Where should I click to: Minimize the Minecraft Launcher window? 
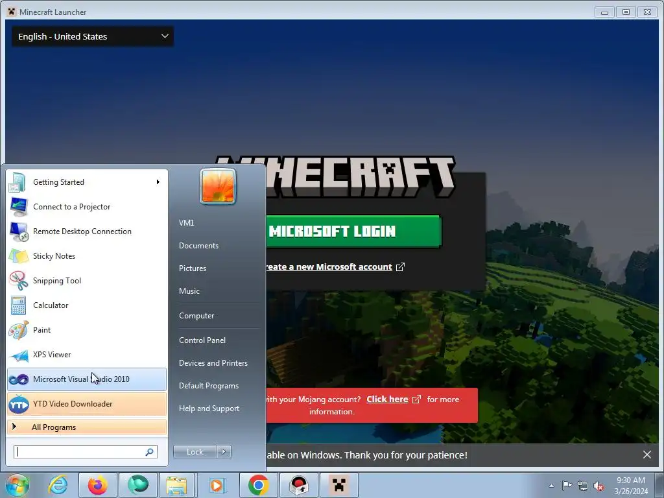(605, 12)
